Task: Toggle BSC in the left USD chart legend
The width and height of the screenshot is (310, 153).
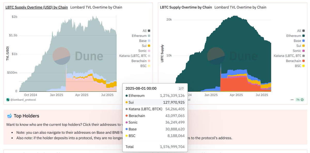Action: pos(145,66)
